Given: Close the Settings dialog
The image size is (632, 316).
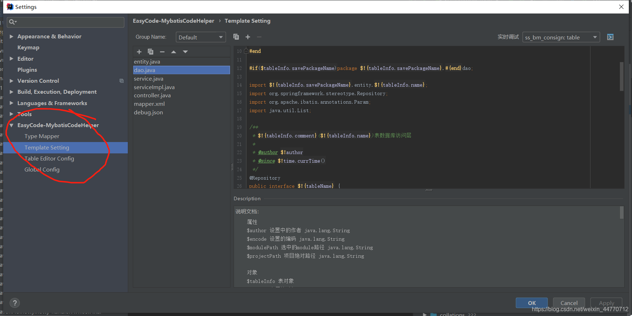Looking at the screenshot, I should (621, 7).
